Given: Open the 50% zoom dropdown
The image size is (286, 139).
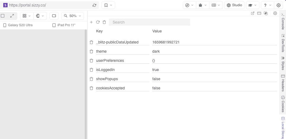Looking at the screenshot, I should tap(73, 16).
